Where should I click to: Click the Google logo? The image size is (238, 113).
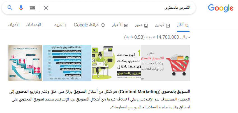221,8
